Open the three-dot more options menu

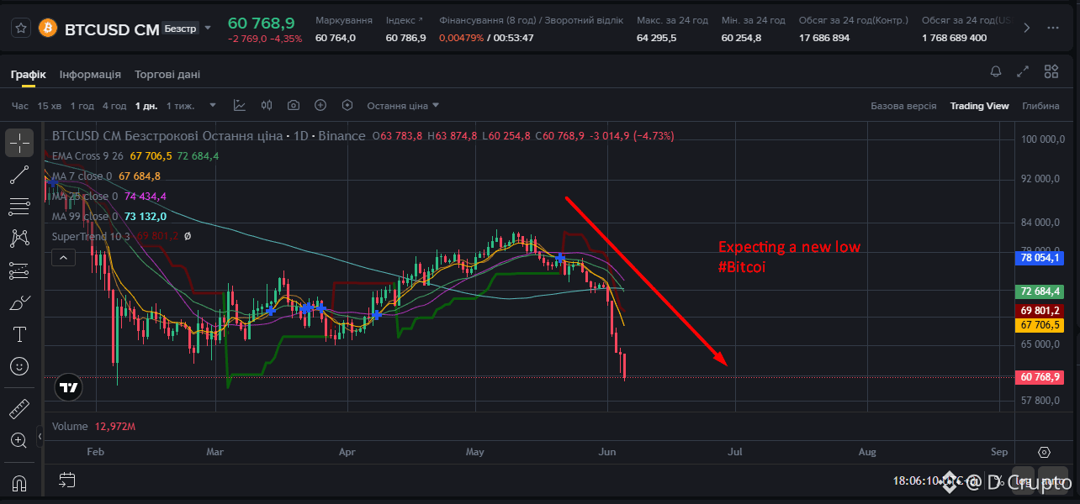1052,28
